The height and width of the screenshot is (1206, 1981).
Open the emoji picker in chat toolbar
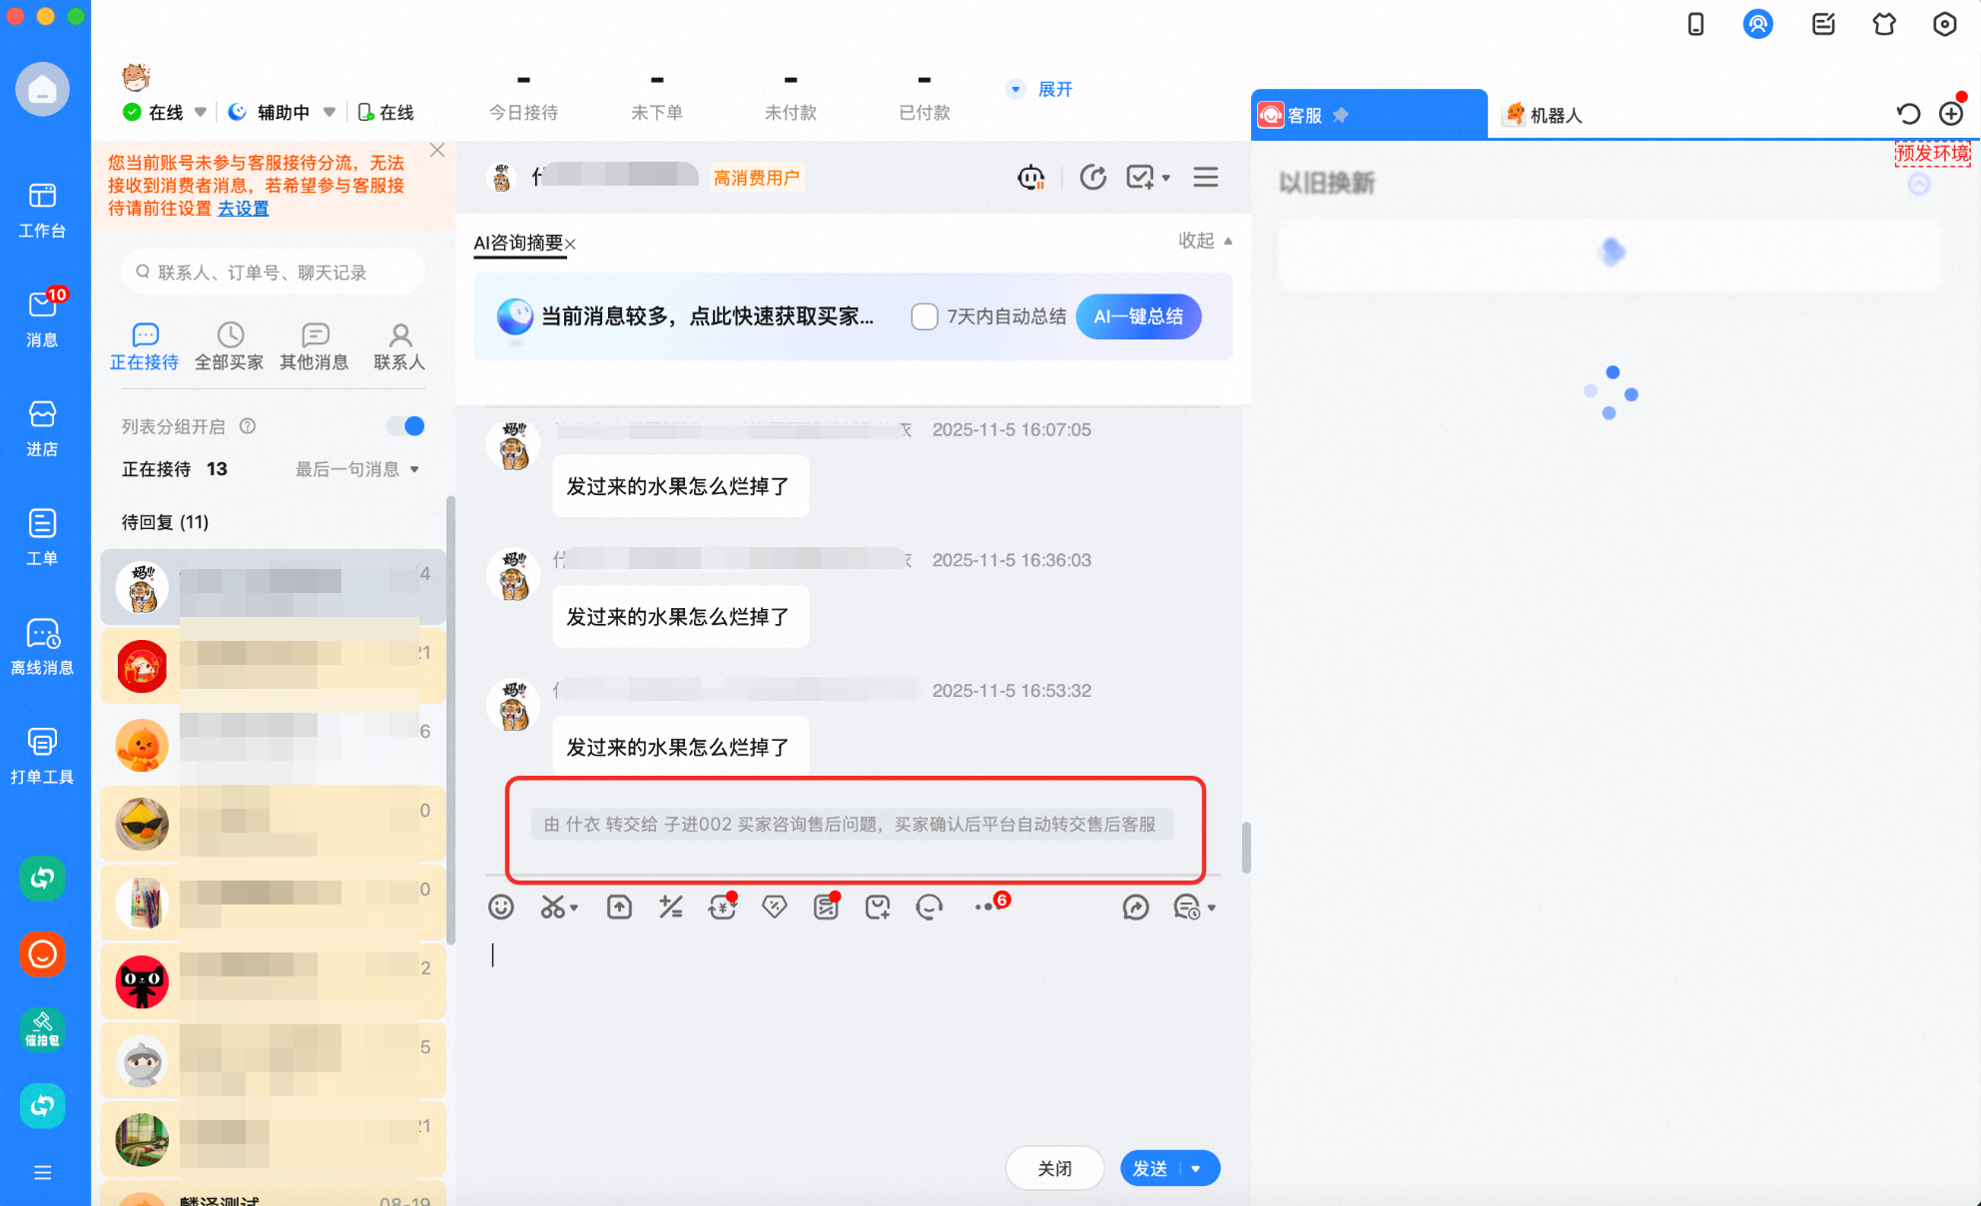(x=501, y=906)
